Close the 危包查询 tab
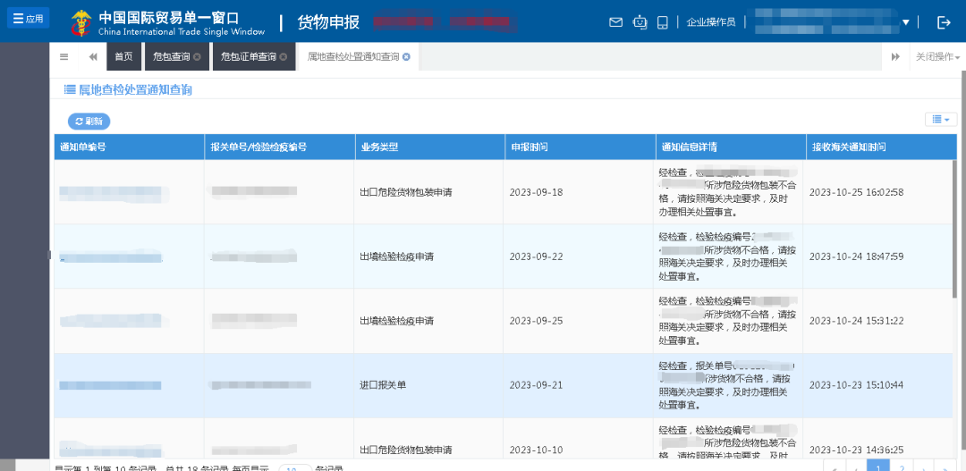The width and height of the screenshot is (966, 471). point(197,56)
